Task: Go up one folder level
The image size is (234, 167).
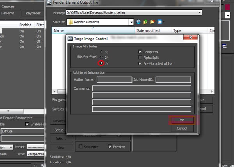Action: pos(145,22)
